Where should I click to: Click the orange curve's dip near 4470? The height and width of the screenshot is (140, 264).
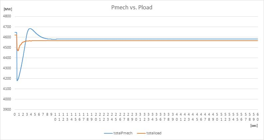coord(18,50)
